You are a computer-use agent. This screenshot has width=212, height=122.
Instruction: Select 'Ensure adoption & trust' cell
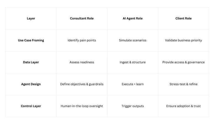click(184, 106)
